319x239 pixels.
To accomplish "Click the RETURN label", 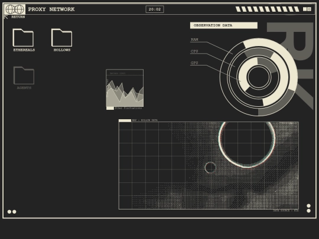I will (18, 17).
